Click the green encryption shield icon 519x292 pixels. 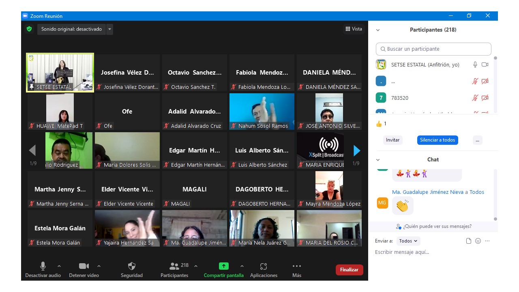29,29
